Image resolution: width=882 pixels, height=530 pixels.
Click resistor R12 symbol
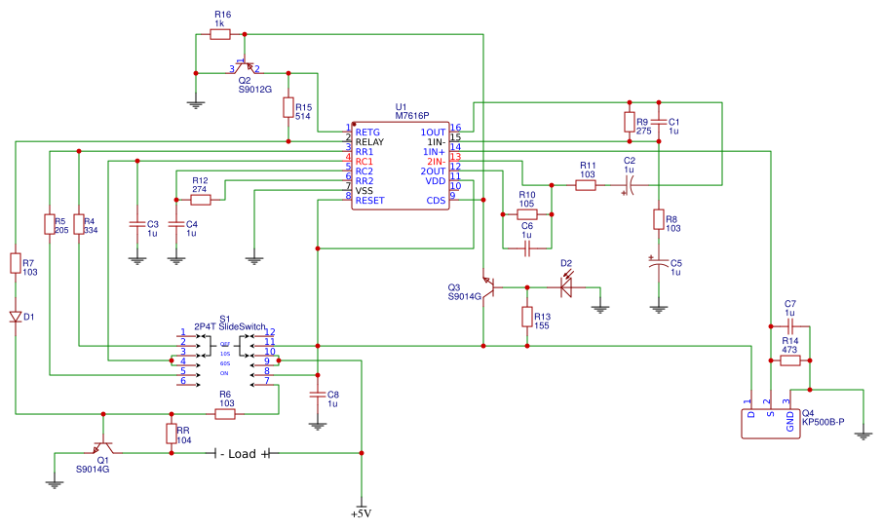(201, 200)
